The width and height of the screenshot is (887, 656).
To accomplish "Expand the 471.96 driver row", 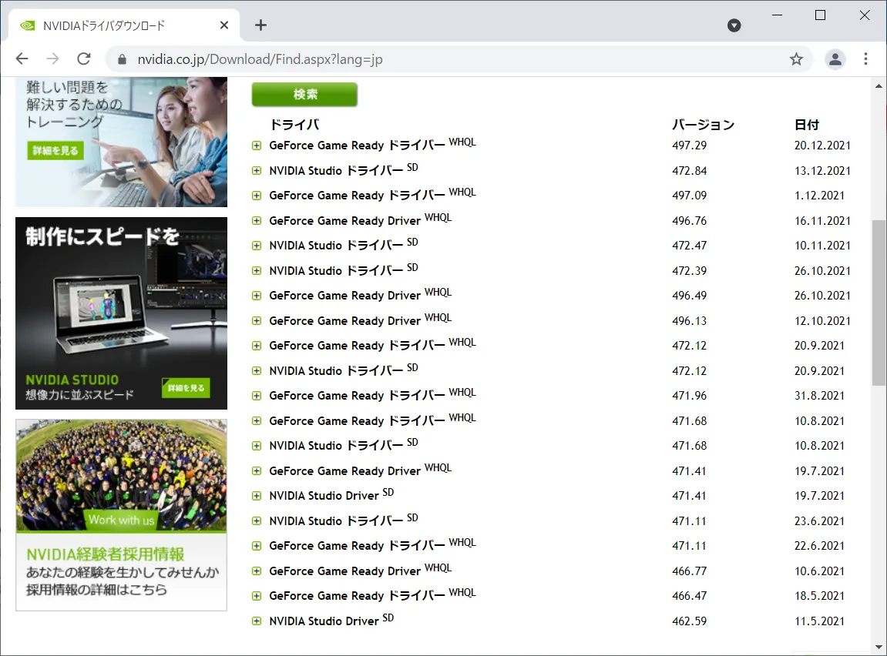I will [x=257, y=396].
